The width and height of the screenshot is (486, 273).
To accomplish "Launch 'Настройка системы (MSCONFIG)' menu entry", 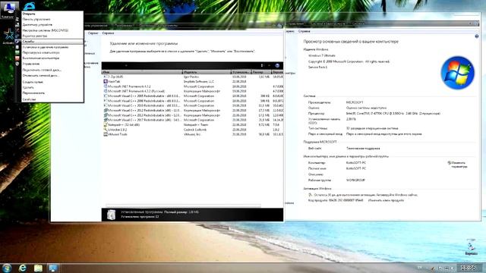I will [46, 30].
